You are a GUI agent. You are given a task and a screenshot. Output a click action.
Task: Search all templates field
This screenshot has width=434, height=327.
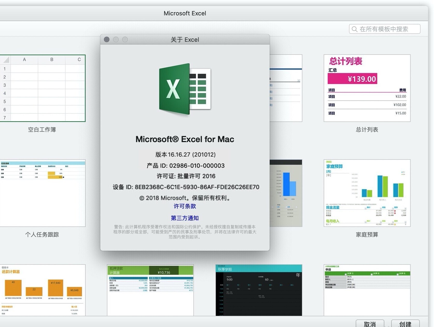point(385,29)
